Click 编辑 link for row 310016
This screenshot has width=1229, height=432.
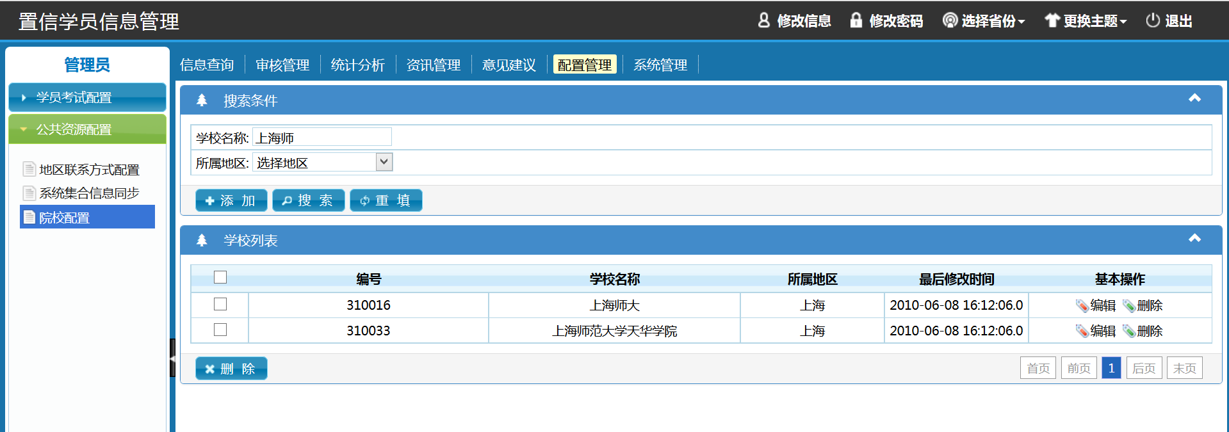(x=1103, y=305)
